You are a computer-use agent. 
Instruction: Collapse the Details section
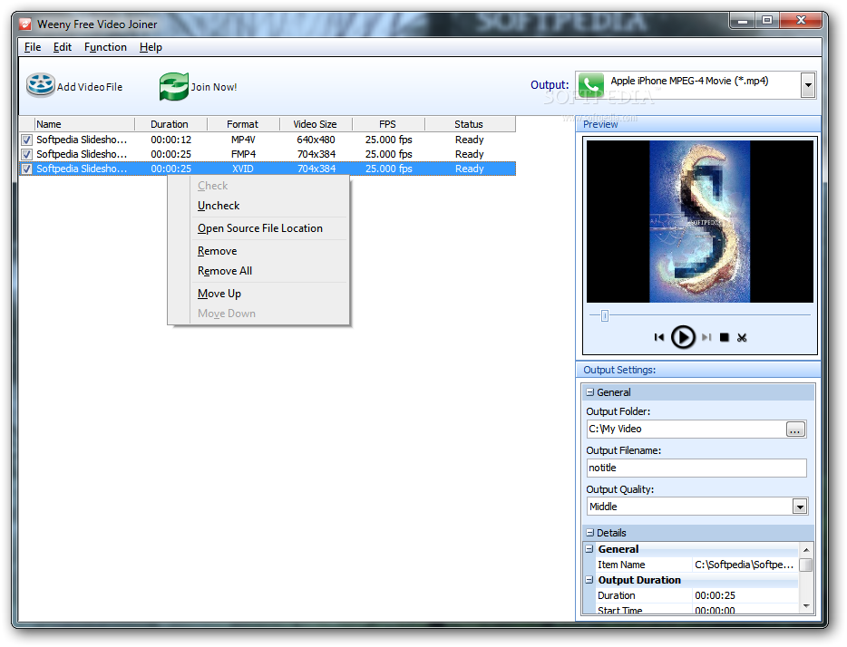(589, 533)
